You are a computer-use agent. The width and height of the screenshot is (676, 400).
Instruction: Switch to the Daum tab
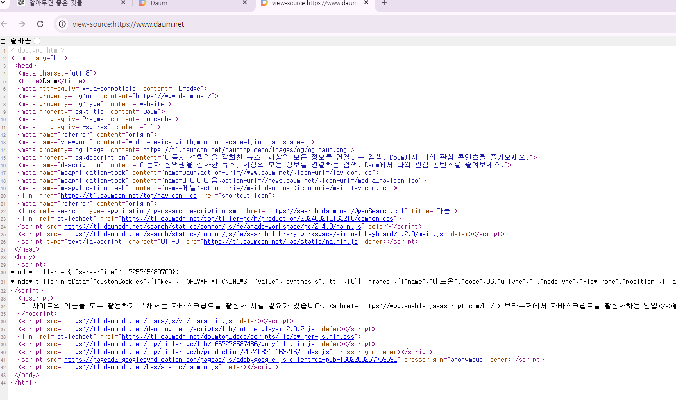pos(193,3)
